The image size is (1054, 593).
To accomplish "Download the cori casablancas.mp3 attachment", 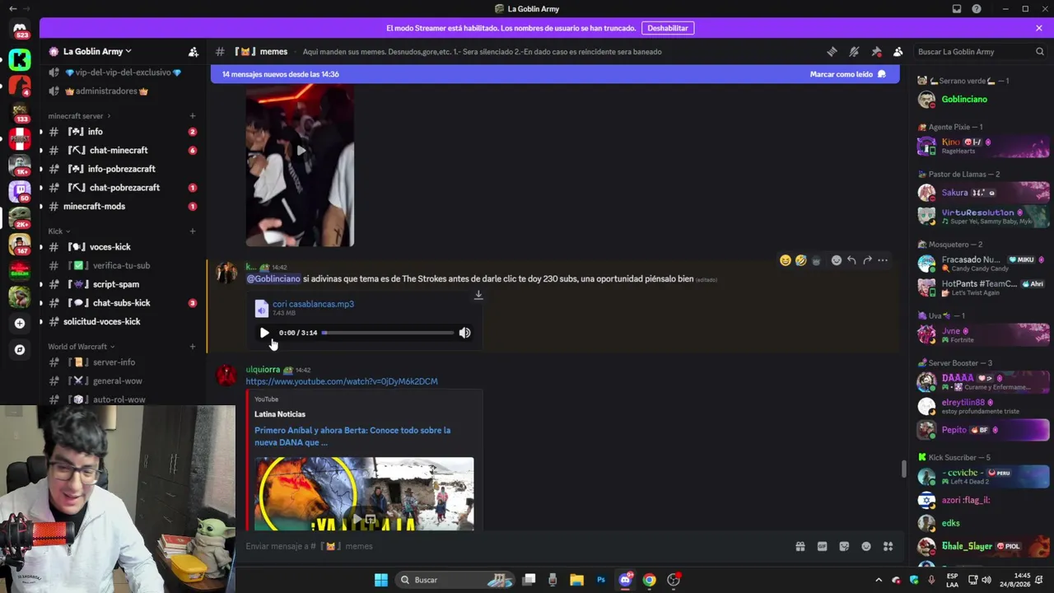I will tap(478, 295).
